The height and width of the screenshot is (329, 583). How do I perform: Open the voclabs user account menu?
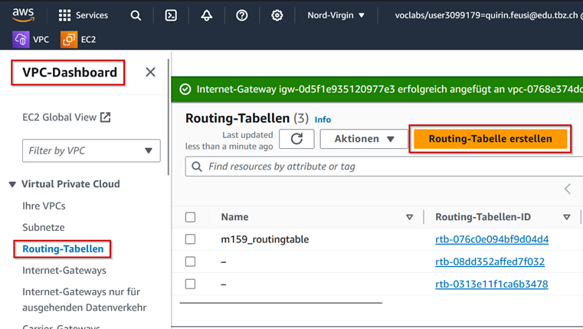pos(488,15)
